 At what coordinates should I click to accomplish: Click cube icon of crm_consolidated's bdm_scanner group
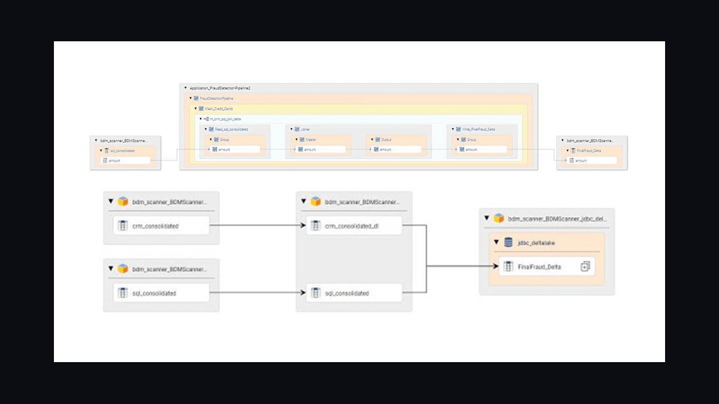(123, 202)
